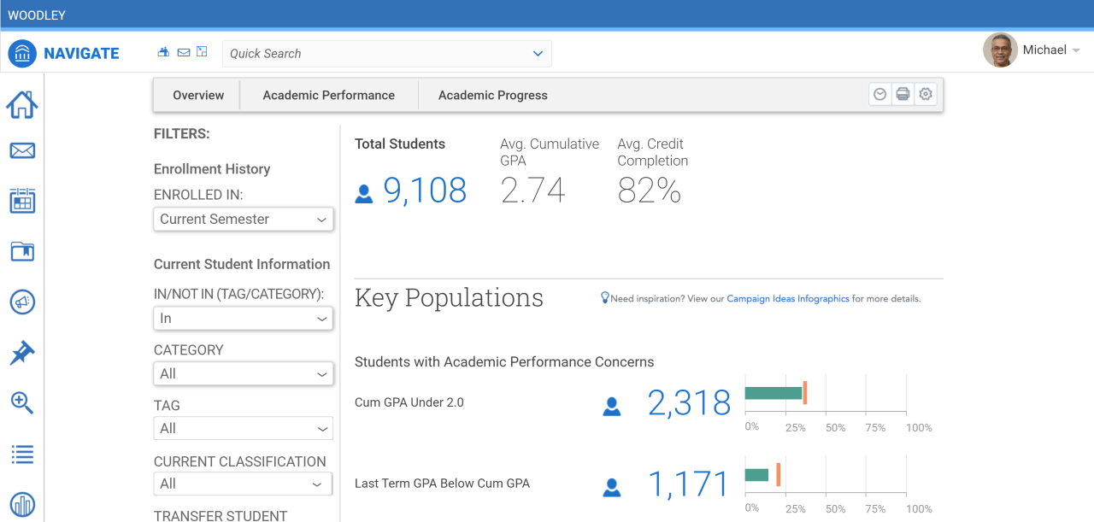1094x522 pixels.
Task: Switch to the Academic Performance tab
Action: 328,96
